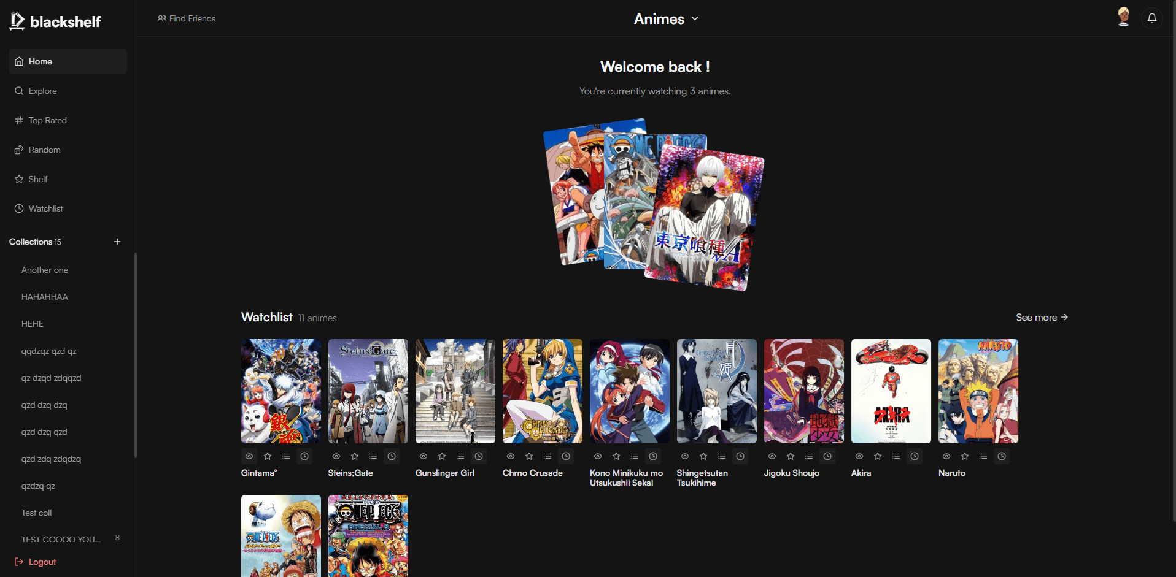This screenshot has height=577, width=1176.
Task: Mark Naruto as watched with eye icon
Action: (x=946, y=456)
